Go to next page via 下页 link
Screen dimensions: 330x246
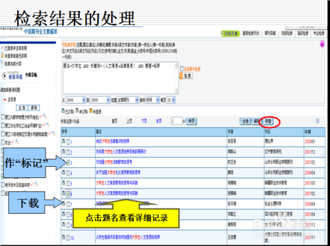144,121
